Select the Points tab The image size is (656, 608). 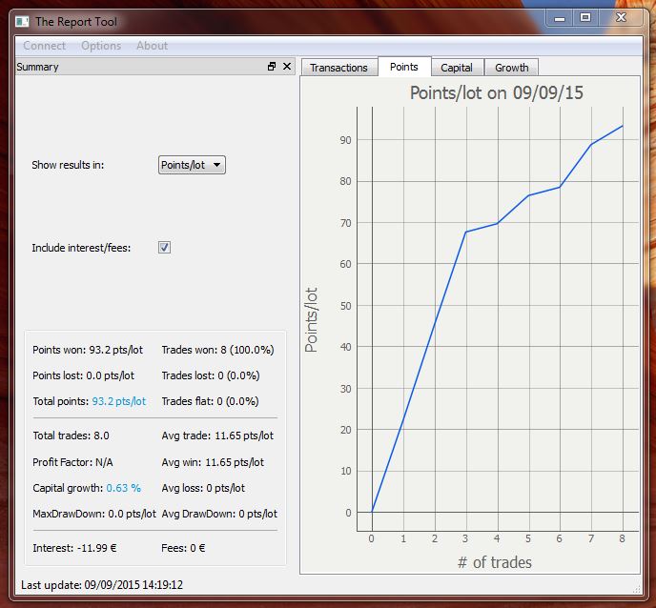(404, 67)
